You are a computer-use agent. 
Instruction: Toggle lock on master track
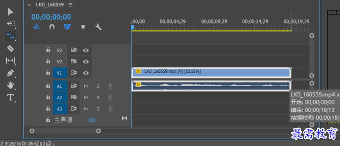[48, 120]
